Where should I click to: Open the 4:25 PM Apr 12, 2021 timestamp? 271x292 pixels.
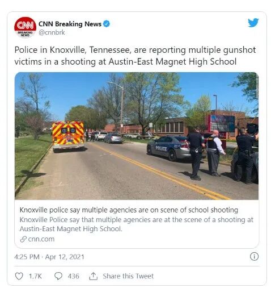pos(49,257)
